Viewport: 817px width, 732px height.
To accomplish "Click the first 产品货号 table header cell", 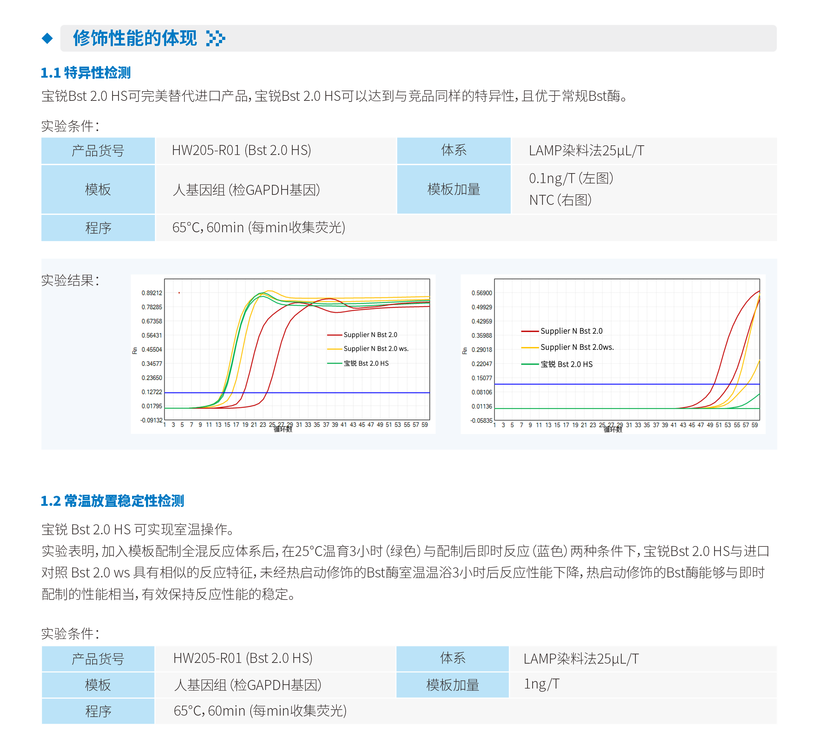I will (x=98, y=151).
